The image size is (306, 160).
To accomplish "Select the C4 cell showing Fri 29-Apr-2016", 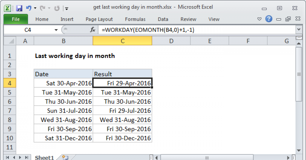I will (x=122, y=83).
